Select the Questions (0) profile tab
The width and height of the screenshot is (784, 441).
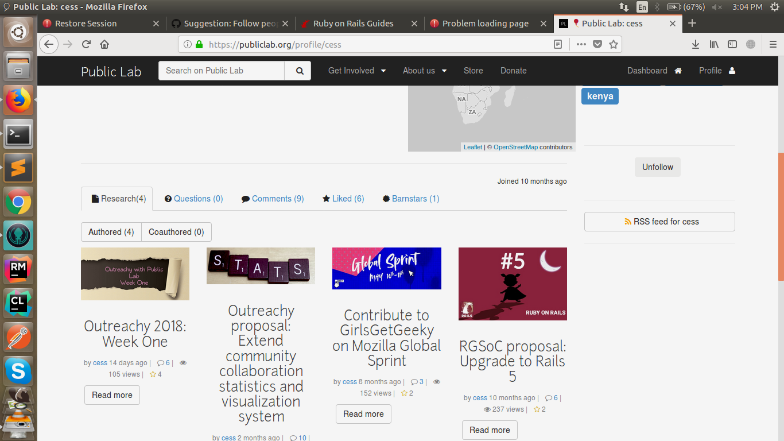[193, 199]
